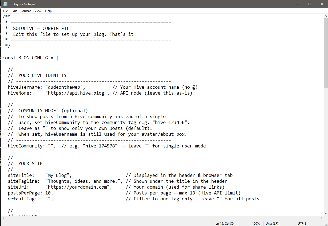The image size is (328, 226).
Task: Click the "My Blog" title value
Action: pyautogui.click(x=57, y=175)
